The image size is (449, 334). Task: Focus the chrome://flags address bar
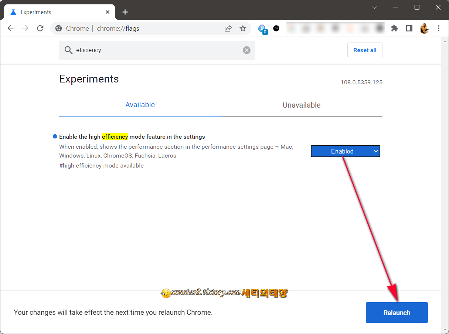pyautogui.click(x=151, y=28)
